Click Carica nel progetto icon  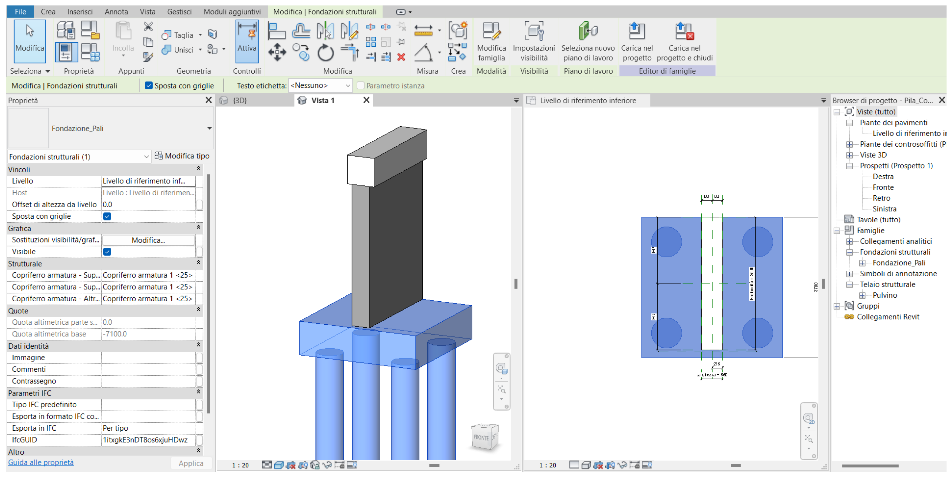pos(636,41)
